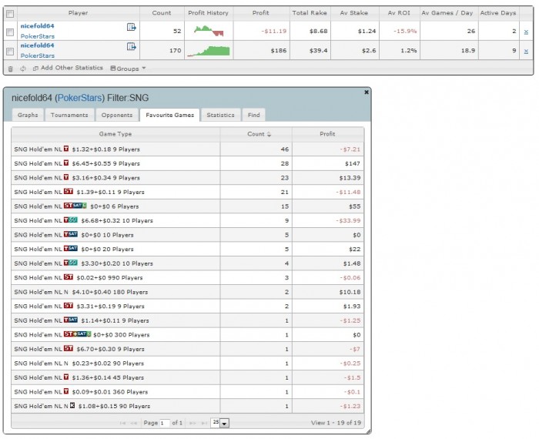Click the next page pager icon
The height and width of the screenshot is (439, 539).
193,423
